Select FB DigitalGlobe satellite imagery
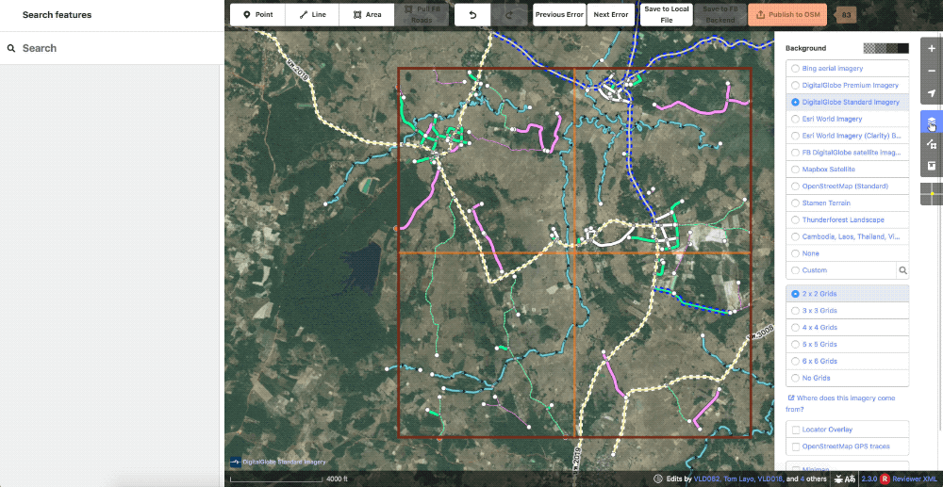Image resolution: width=943 pixels, height=487 pixels. tap(848, 153)
